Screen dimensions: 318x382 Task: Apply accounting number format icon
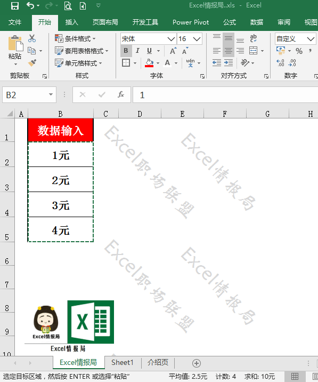pyautogui.click(x=281, y=51)
